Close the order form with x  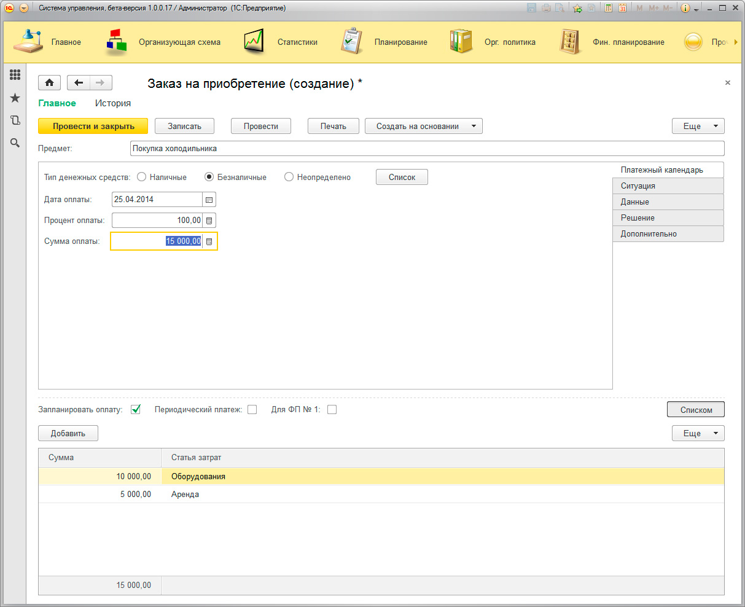point(728,82)
